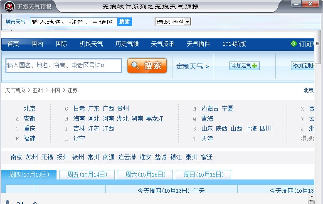Viewport: 323px width, 204px height.
Task: Click the 广东 province link
Action: [94, 108]
